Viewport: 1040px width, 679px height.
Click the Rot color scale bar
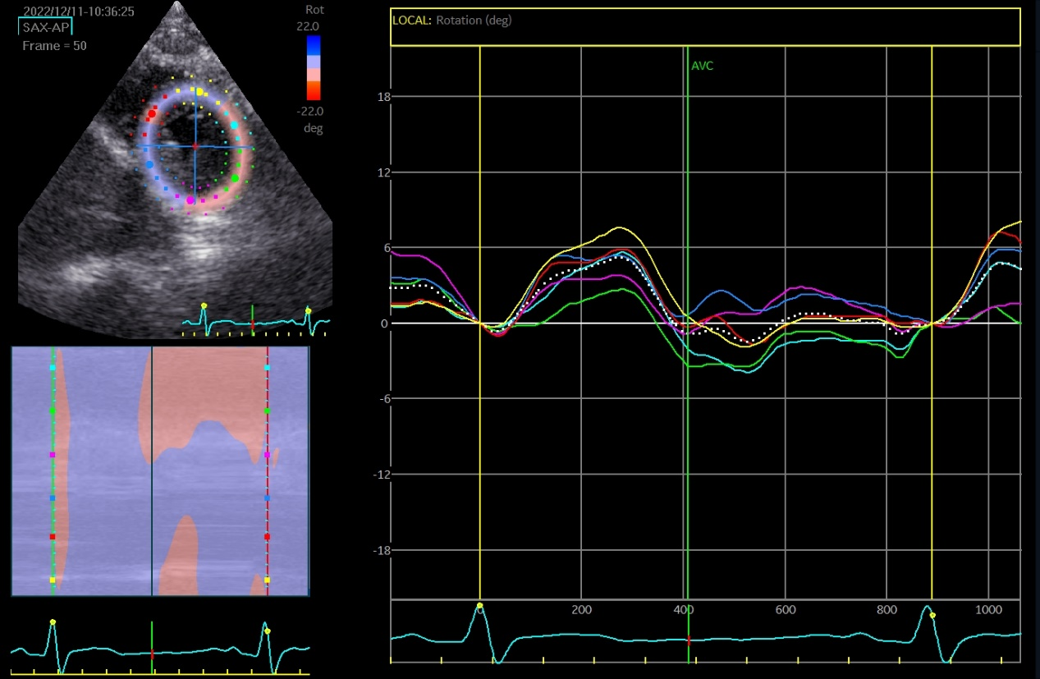point(314,67)
